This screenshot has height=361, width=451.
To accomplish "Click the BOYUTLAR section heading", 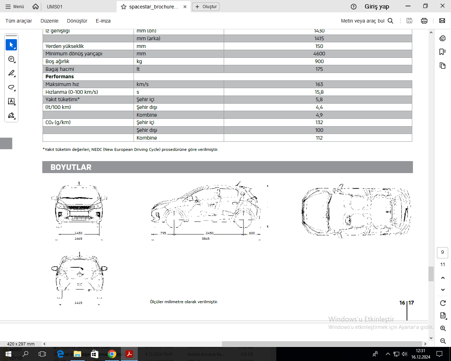I will [x=71, y=167].
